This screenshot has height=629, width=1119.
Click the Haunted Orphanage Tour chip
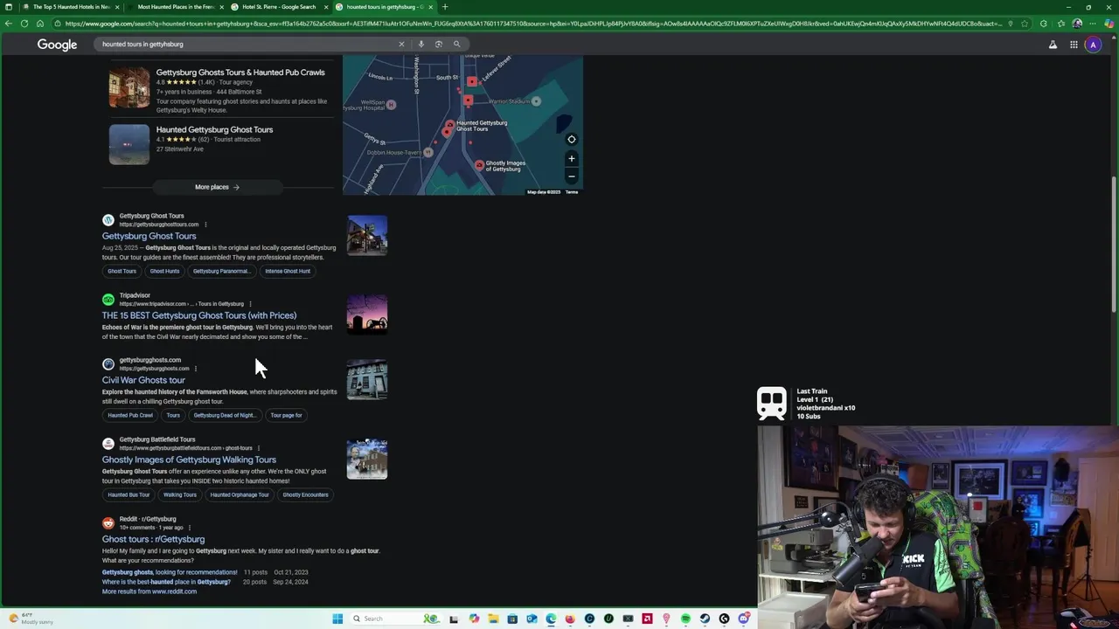[240, 494]
